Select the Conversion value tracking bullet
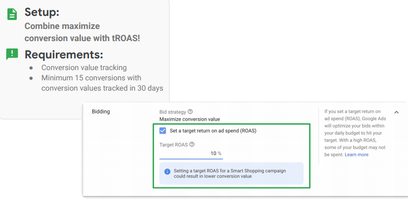This screenshot has width=408, height=199. (84, 68)
